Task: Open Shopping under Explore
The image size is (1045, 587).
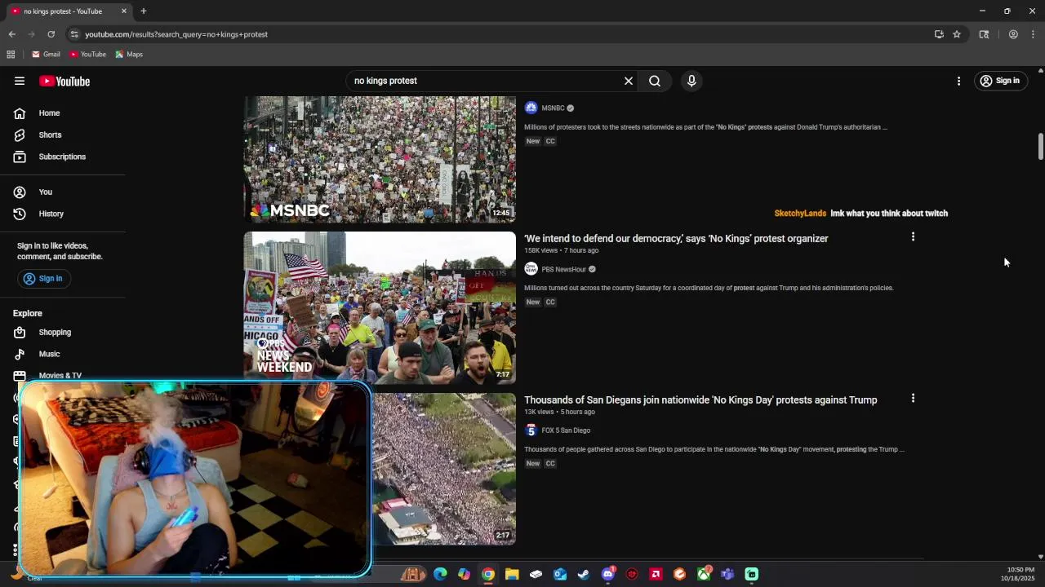Action: [55, 333]
